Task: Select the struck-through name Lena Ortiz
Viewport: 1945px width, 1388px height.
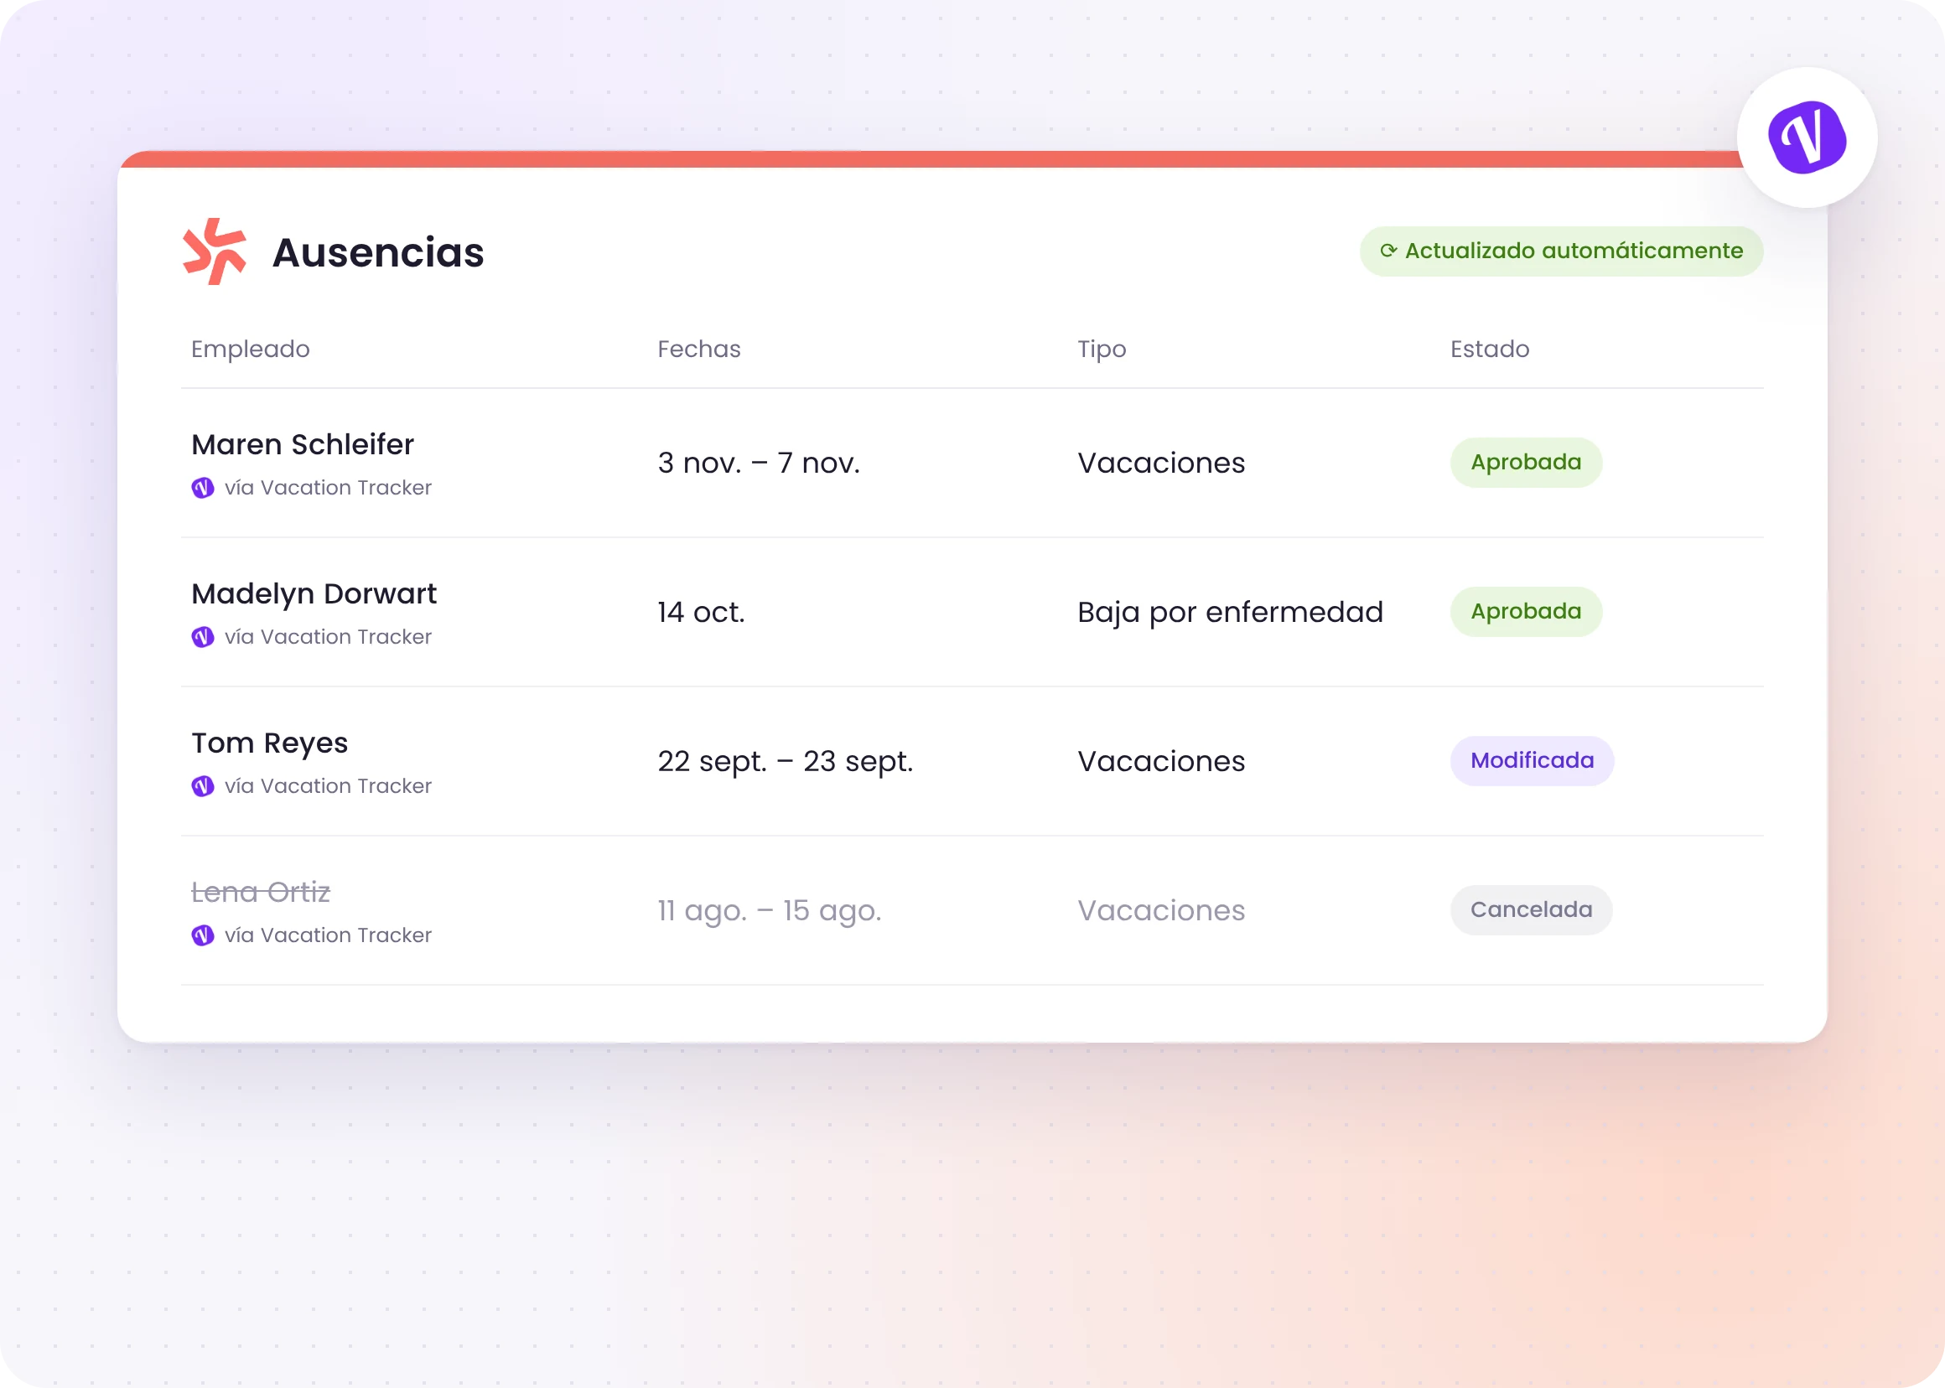Action: (261, 892)
